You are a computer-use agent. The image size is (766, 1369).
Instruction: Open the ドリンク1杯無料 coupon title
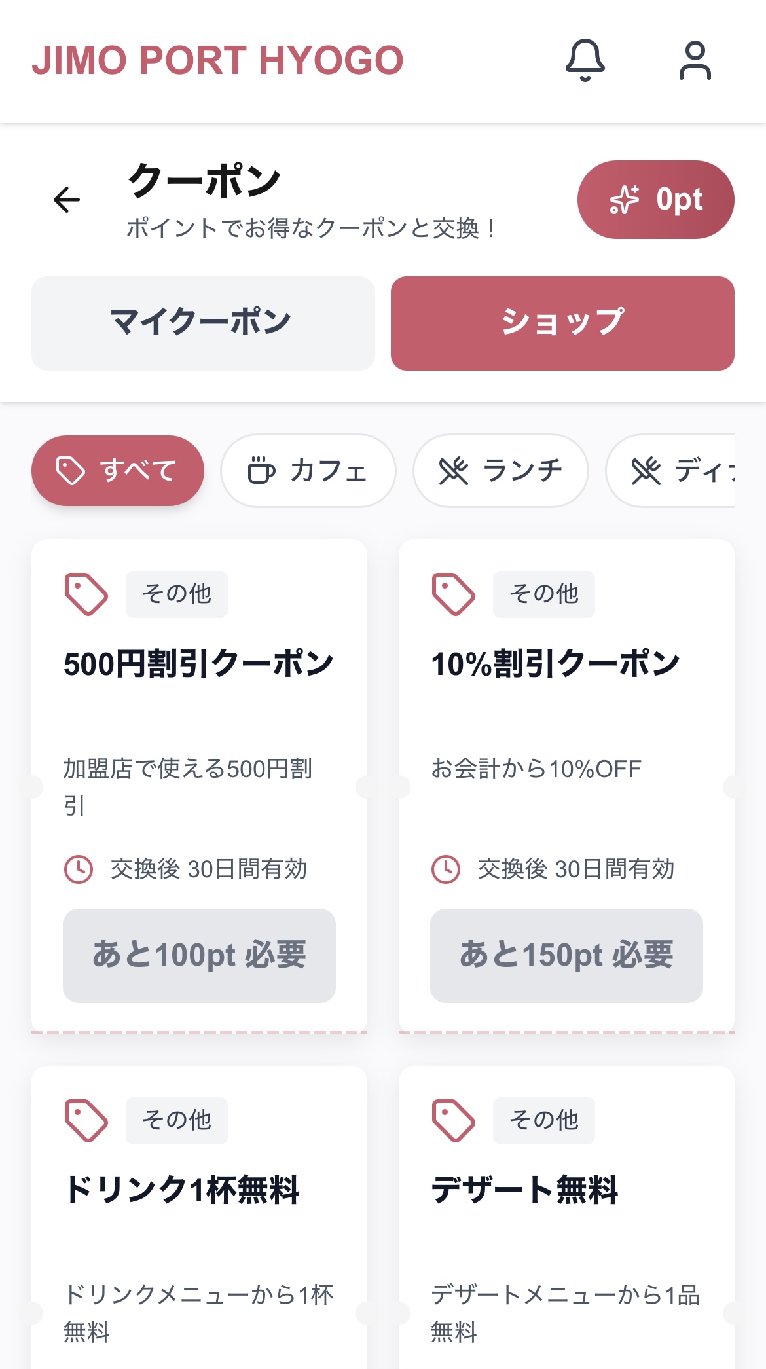point(182,1190)
